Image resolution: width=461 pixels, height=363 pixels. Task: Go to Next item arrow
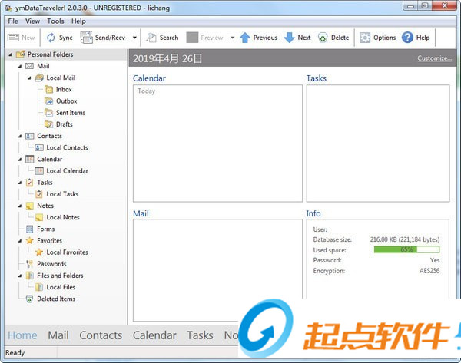[290, 38]
